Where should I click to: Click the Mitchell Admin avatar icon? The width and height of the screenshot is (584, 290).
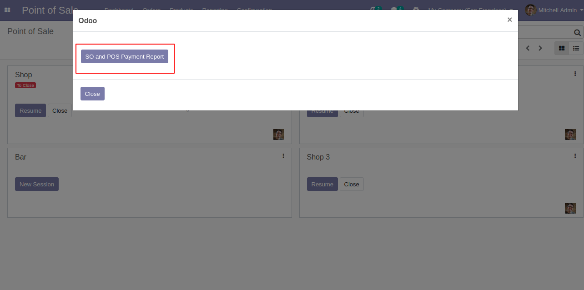[x=530, y=10]
